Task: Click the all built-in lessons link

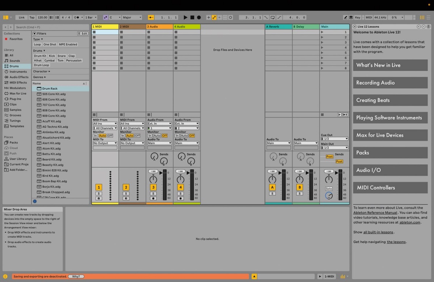Action: [378, 232]
